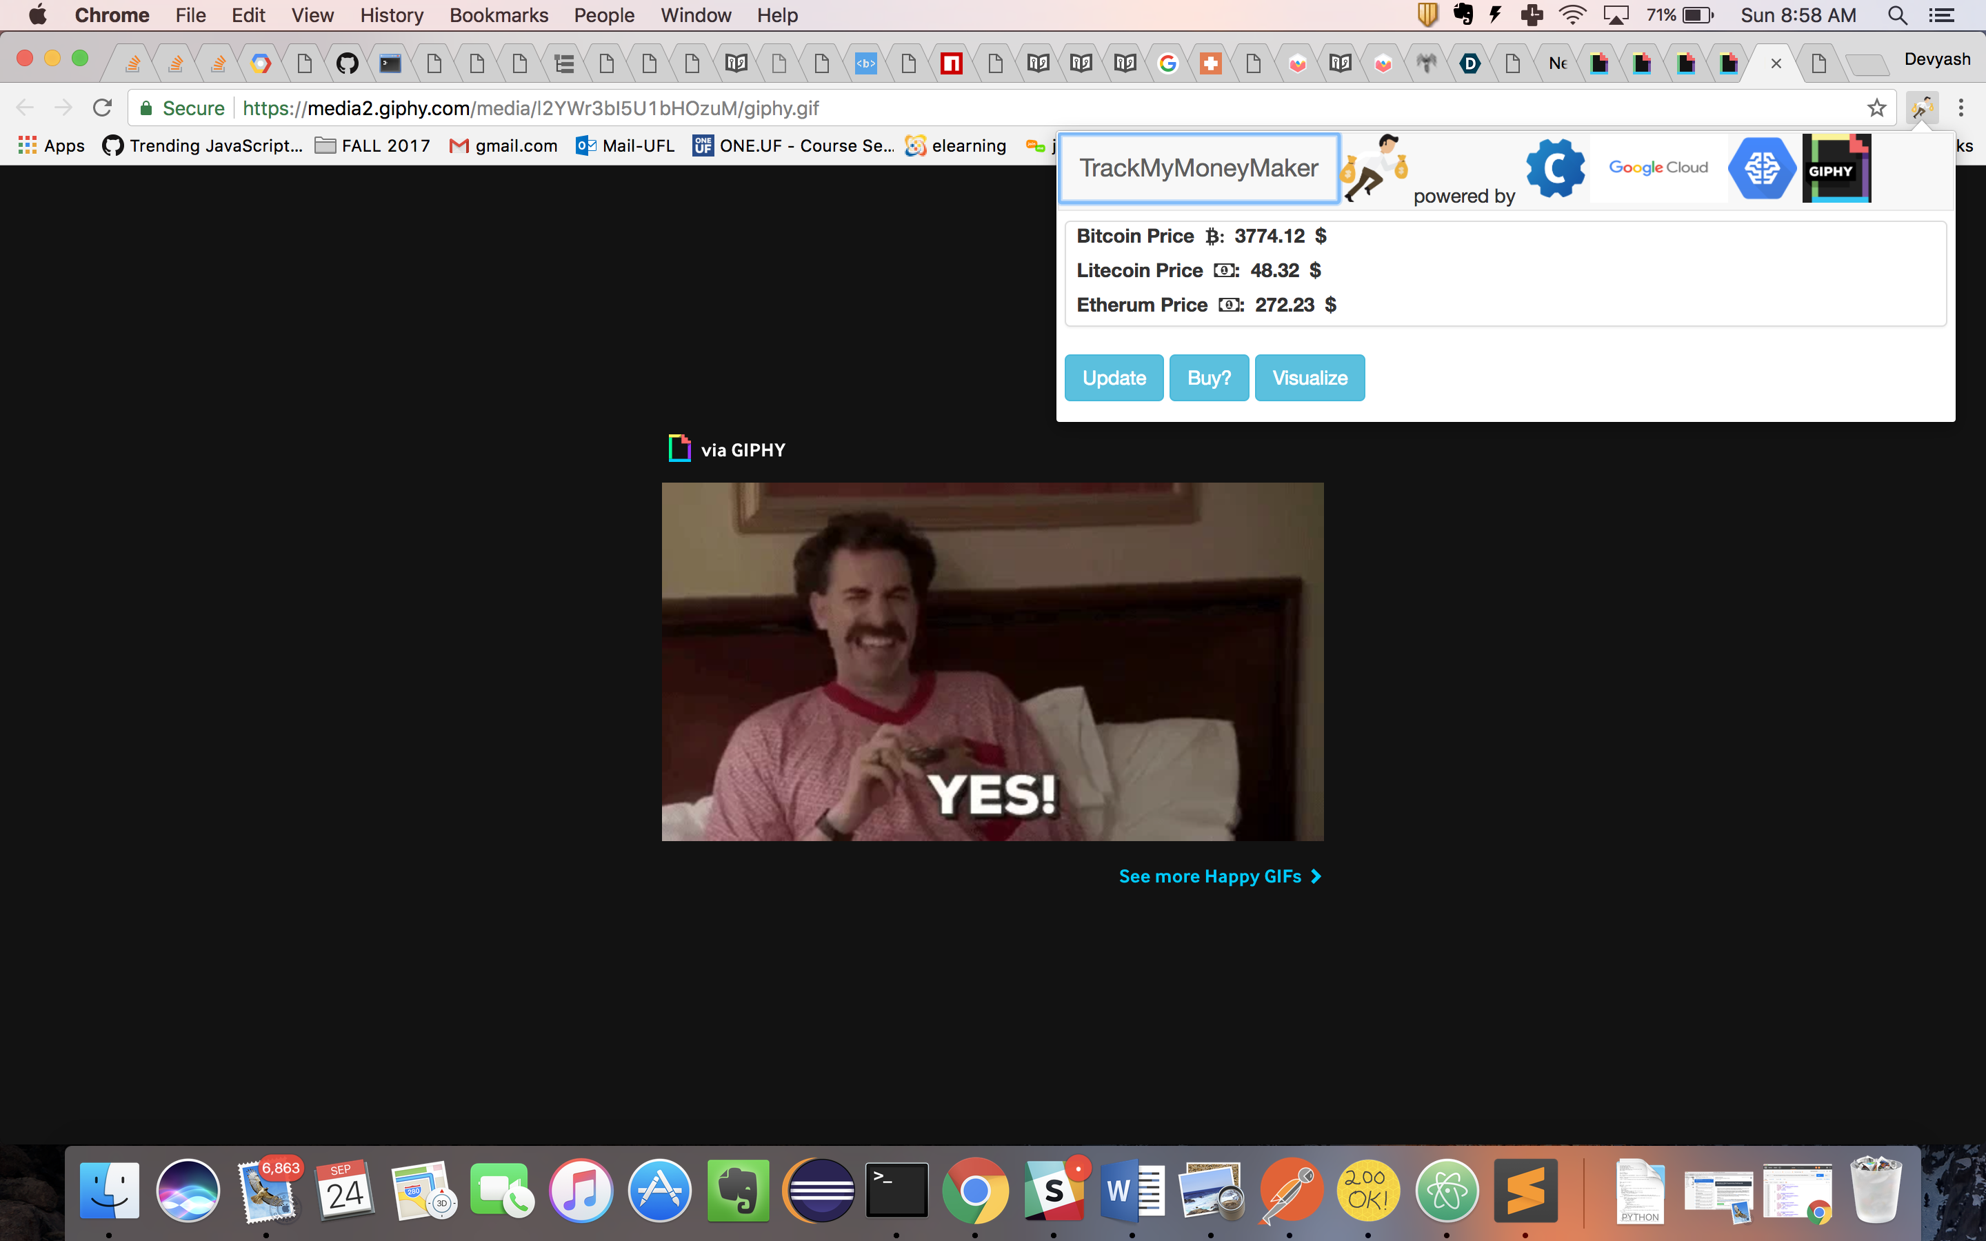Screen dimensions: 1986x1241
Task: Bookmark page with the star icon
Action: point(1877,108)
